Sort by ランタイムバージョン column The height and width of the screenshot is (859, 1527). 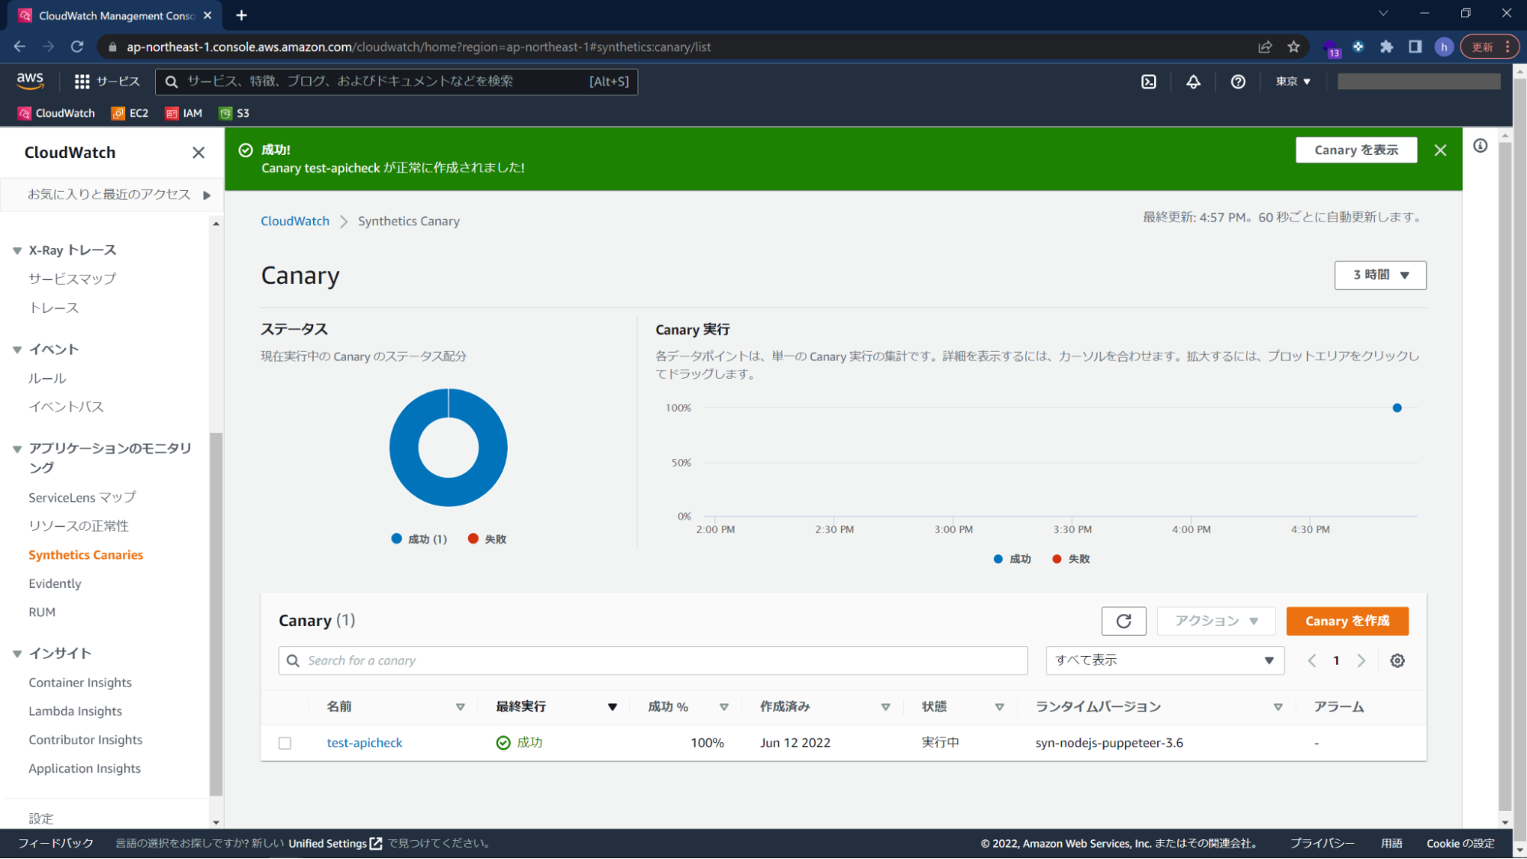click(x=1278, y=708)
